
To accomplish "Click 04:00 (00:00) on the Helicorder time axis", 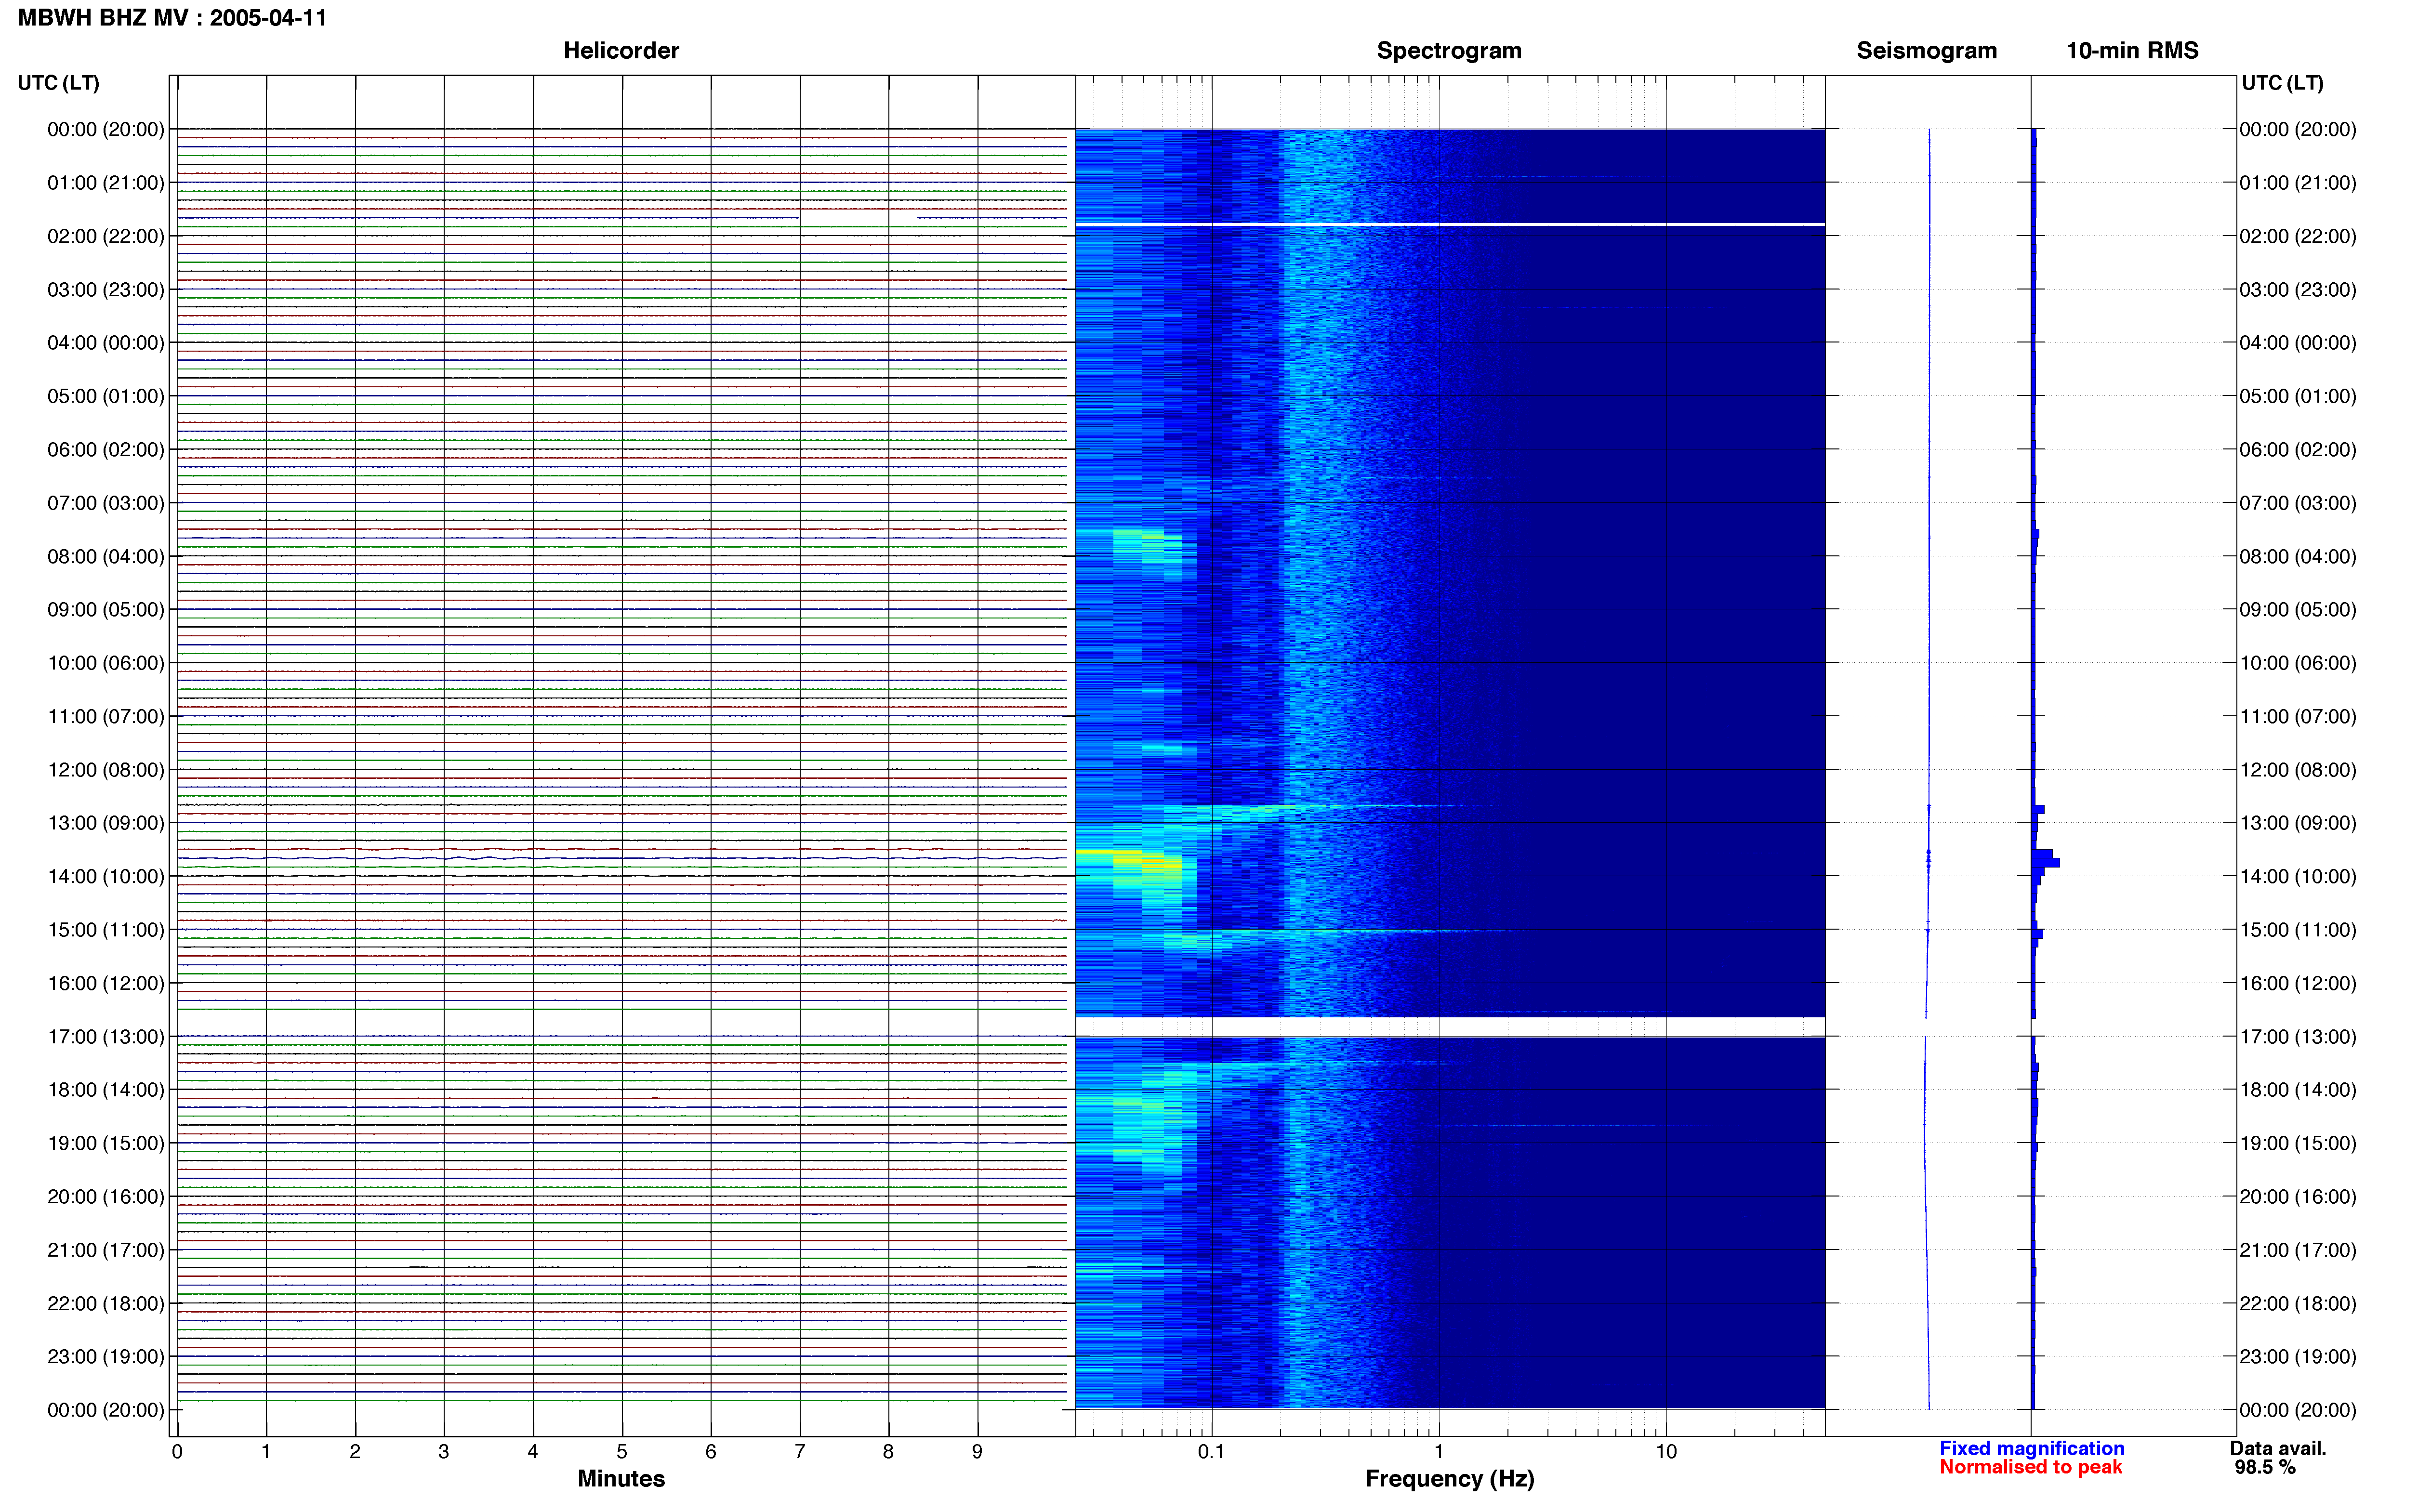I will (x=106, y=343).
